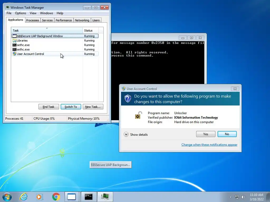
Task: Click the Show desktop strip
Action: tap(268, 197)
